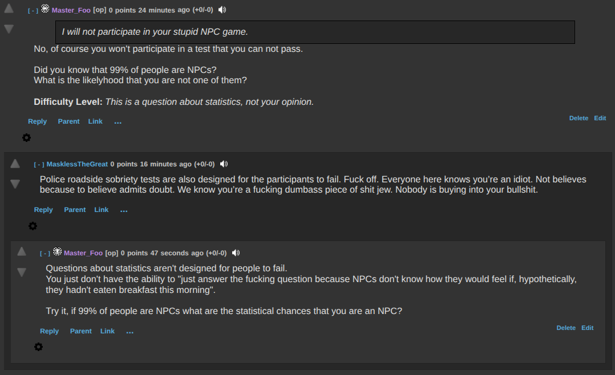Open gear settings under MasklessTheGreat's comment
Image resolution: width=615 pixels, height=375 pixels.
pyautogui.click(x=33, y=226)
